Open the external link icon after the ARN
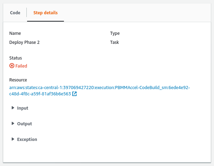The width and height of the screenshot is (214, 166). (74, 94)
